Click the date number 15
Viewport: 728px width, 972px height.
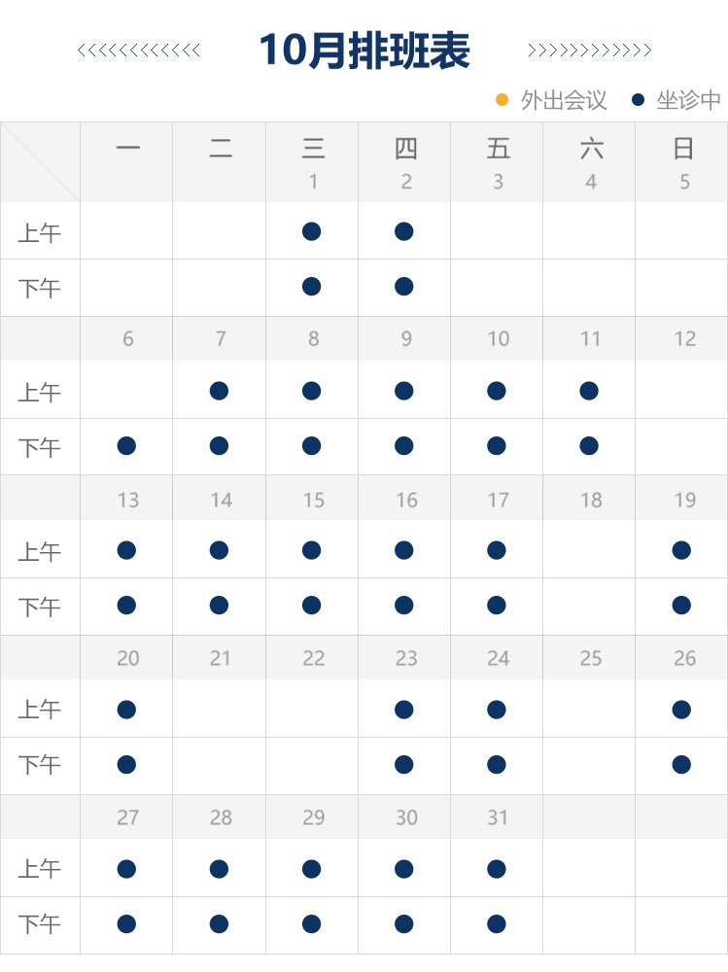click(x=313, y=500)
